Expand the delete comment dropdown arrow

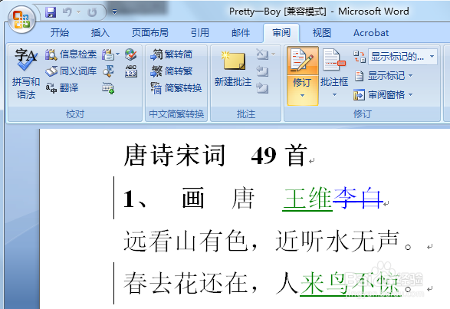(273, 54)
